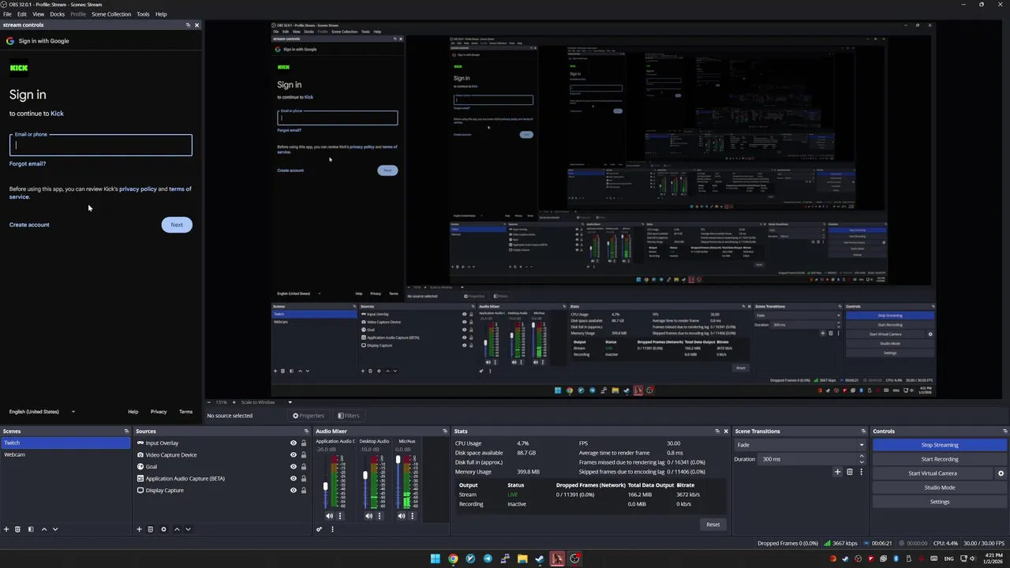Lock the Goal source

pyautogui.click(x=304, y=467)
